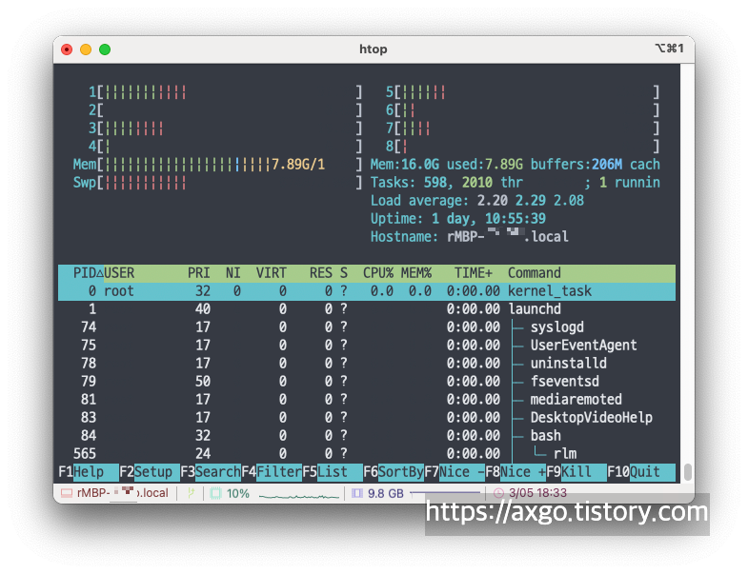Viewport: 748px width, 574px height.
Task: Click the Load average text
Action: tap(477, 201)
